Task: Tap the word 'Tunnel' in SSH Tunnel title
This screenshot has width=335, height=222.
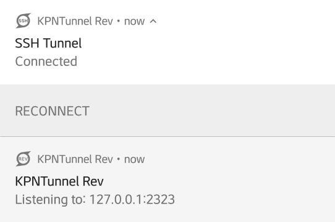Action: pos(62,43)
